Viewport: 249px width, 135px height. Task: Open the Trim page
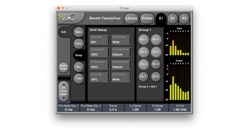click(79, 78)
